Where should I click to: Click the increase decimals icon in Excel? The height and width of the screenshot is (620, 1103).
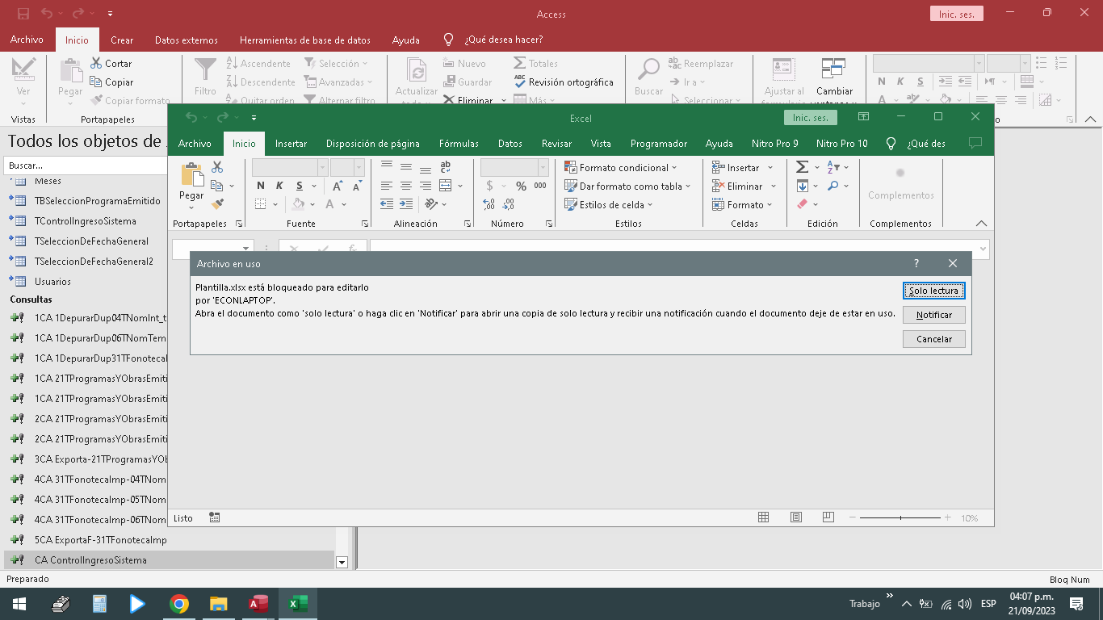pyautogui.click(x=489, y=204)
